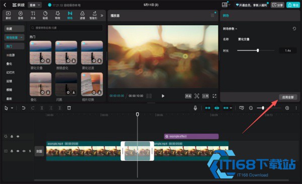This screenshot has height=184, width=302.
Task: Open the 转场 transitions tab
Action: 70,15
